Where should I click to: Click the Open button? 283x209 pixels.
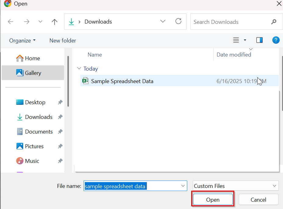point(213,200)
